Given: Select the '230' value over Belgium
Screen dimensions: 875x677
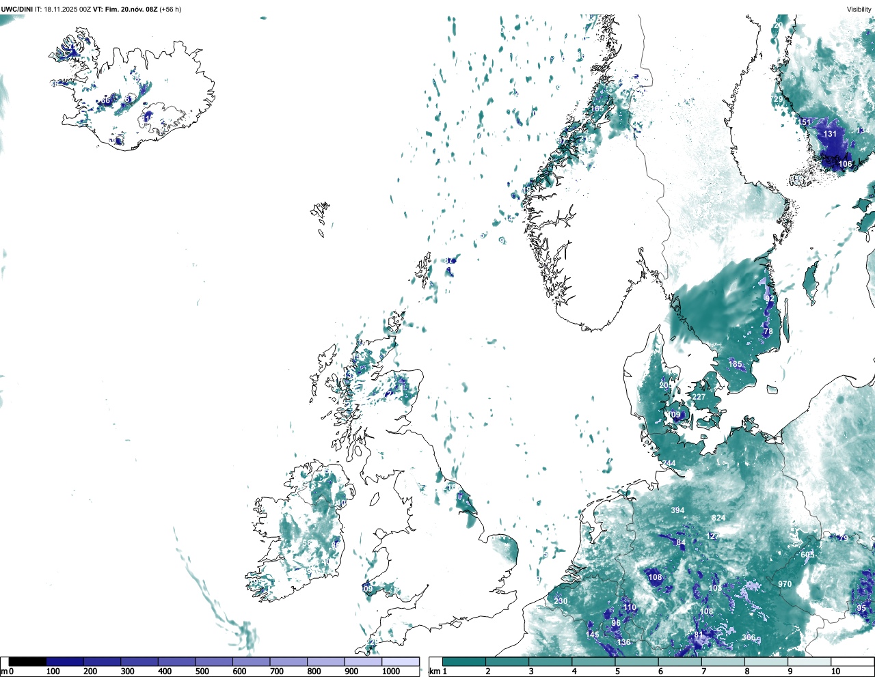Looking at the screenshot, I should point(561,601).
